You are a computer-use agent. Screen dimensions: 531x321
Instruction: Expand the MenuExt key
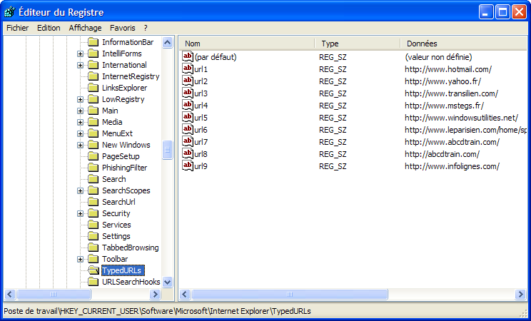80,134
